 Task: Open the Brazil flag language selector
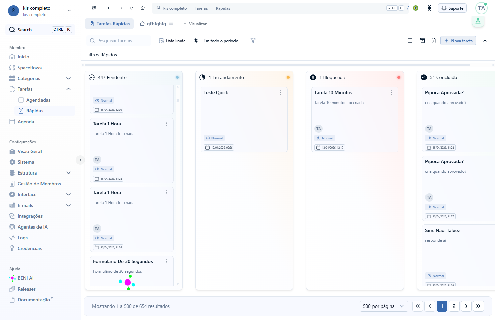pyautogui.click(x=416, y=8)
